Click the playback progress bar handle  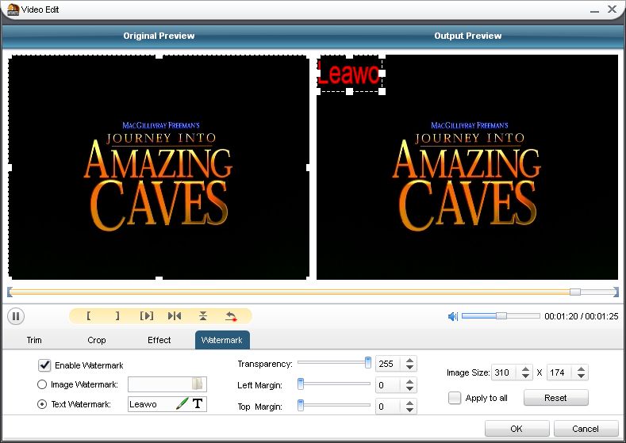(x=575, y=292)
